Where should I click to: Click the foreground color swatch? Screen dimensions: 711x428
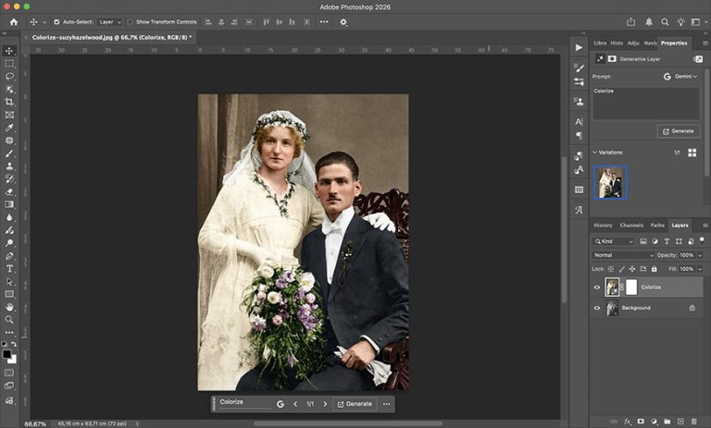coord(6,354)
